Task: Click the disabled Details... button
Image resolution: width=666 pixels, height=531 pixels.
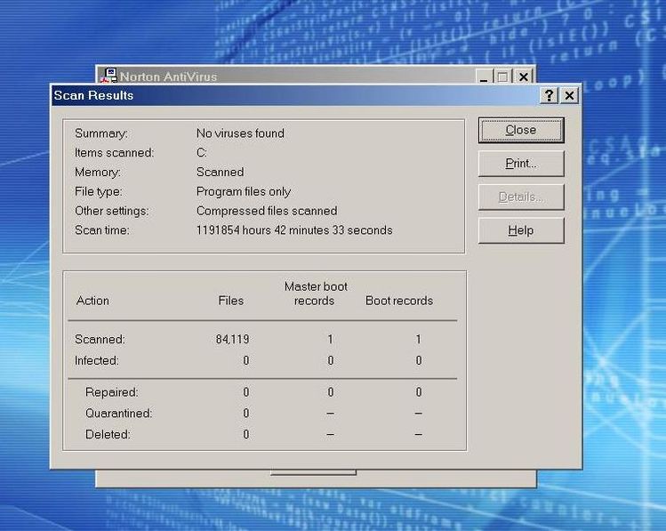Action: point(521,197)
